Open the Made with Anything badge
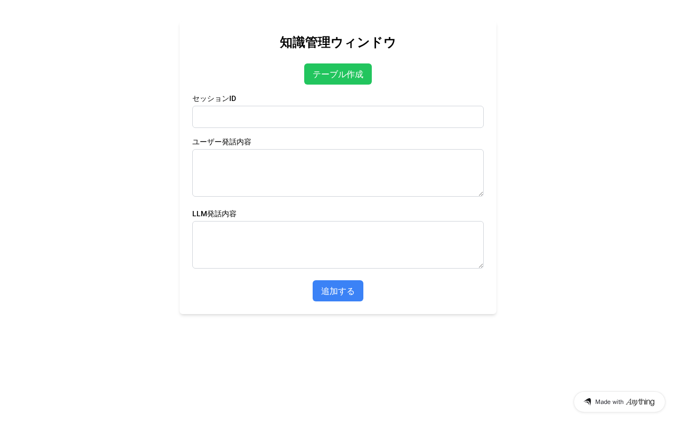This screenshot has width=676, height=423. coord(619,402)
